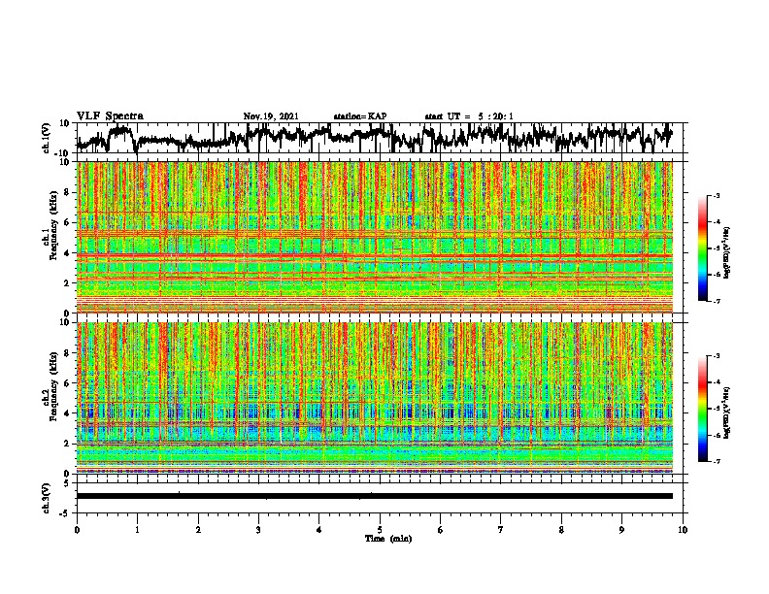769x594 pixels.
Task: Click time axis tick label "2"
Action: click(198, 530)
